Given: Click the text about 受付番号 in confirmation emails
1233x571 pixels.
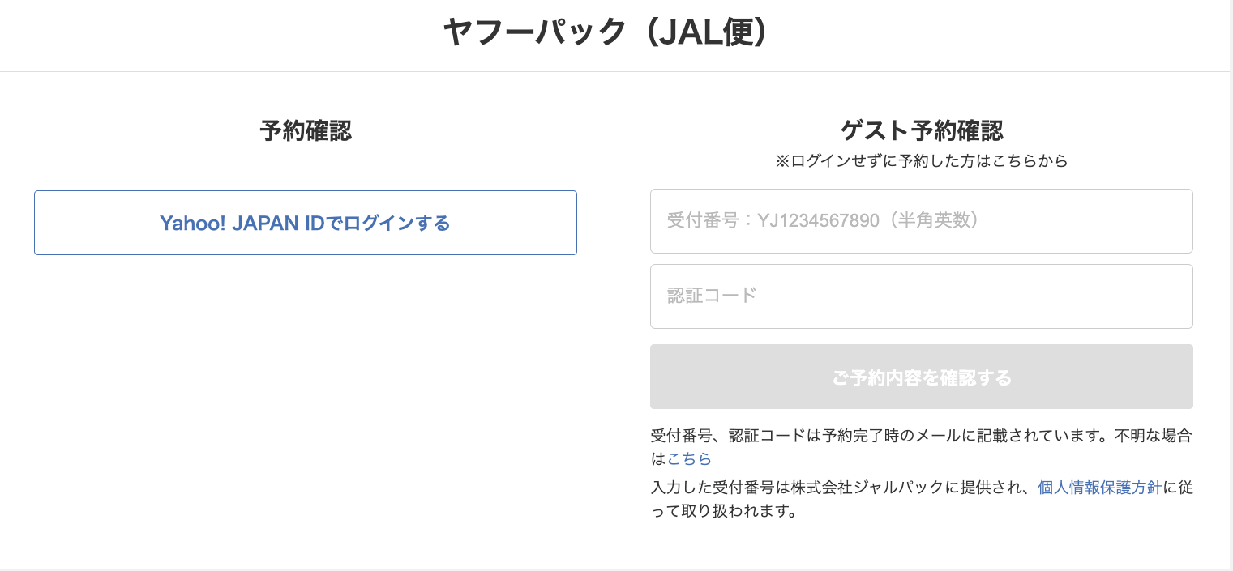Looking at the screenshot, I should point(920,436).
